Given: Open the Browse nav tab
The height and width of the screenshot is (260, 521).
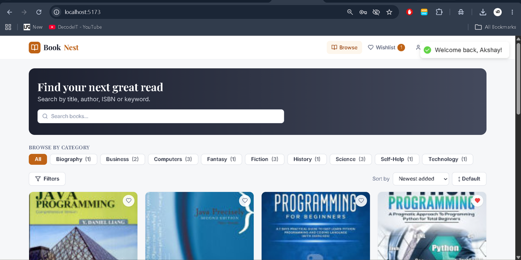Looking at the screenshot, I should [x=344, y=47].
